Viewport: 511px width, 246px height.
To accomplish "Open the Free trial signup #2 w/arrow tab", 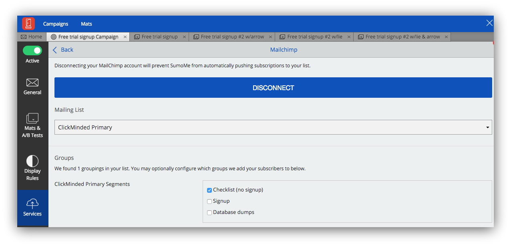I will tap(232, 37).
